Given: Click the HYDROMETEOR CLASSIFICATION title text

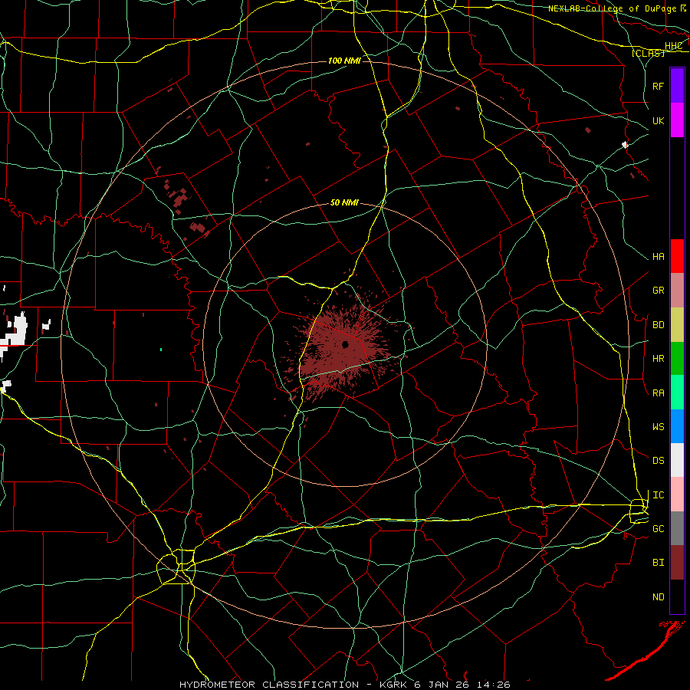Looking at the screenshot, I should (269, 685).
